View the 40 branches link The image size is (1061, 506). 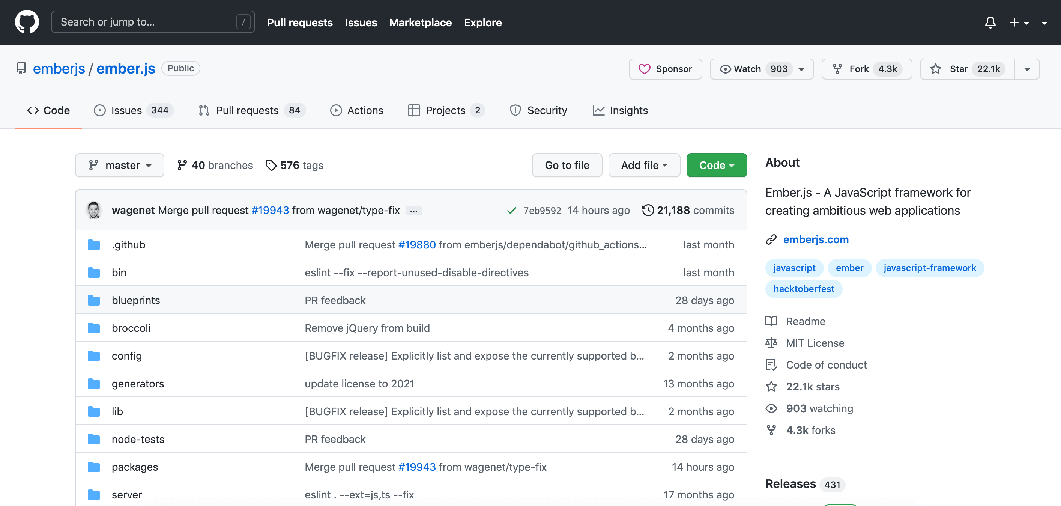click(x=215, y=165)
